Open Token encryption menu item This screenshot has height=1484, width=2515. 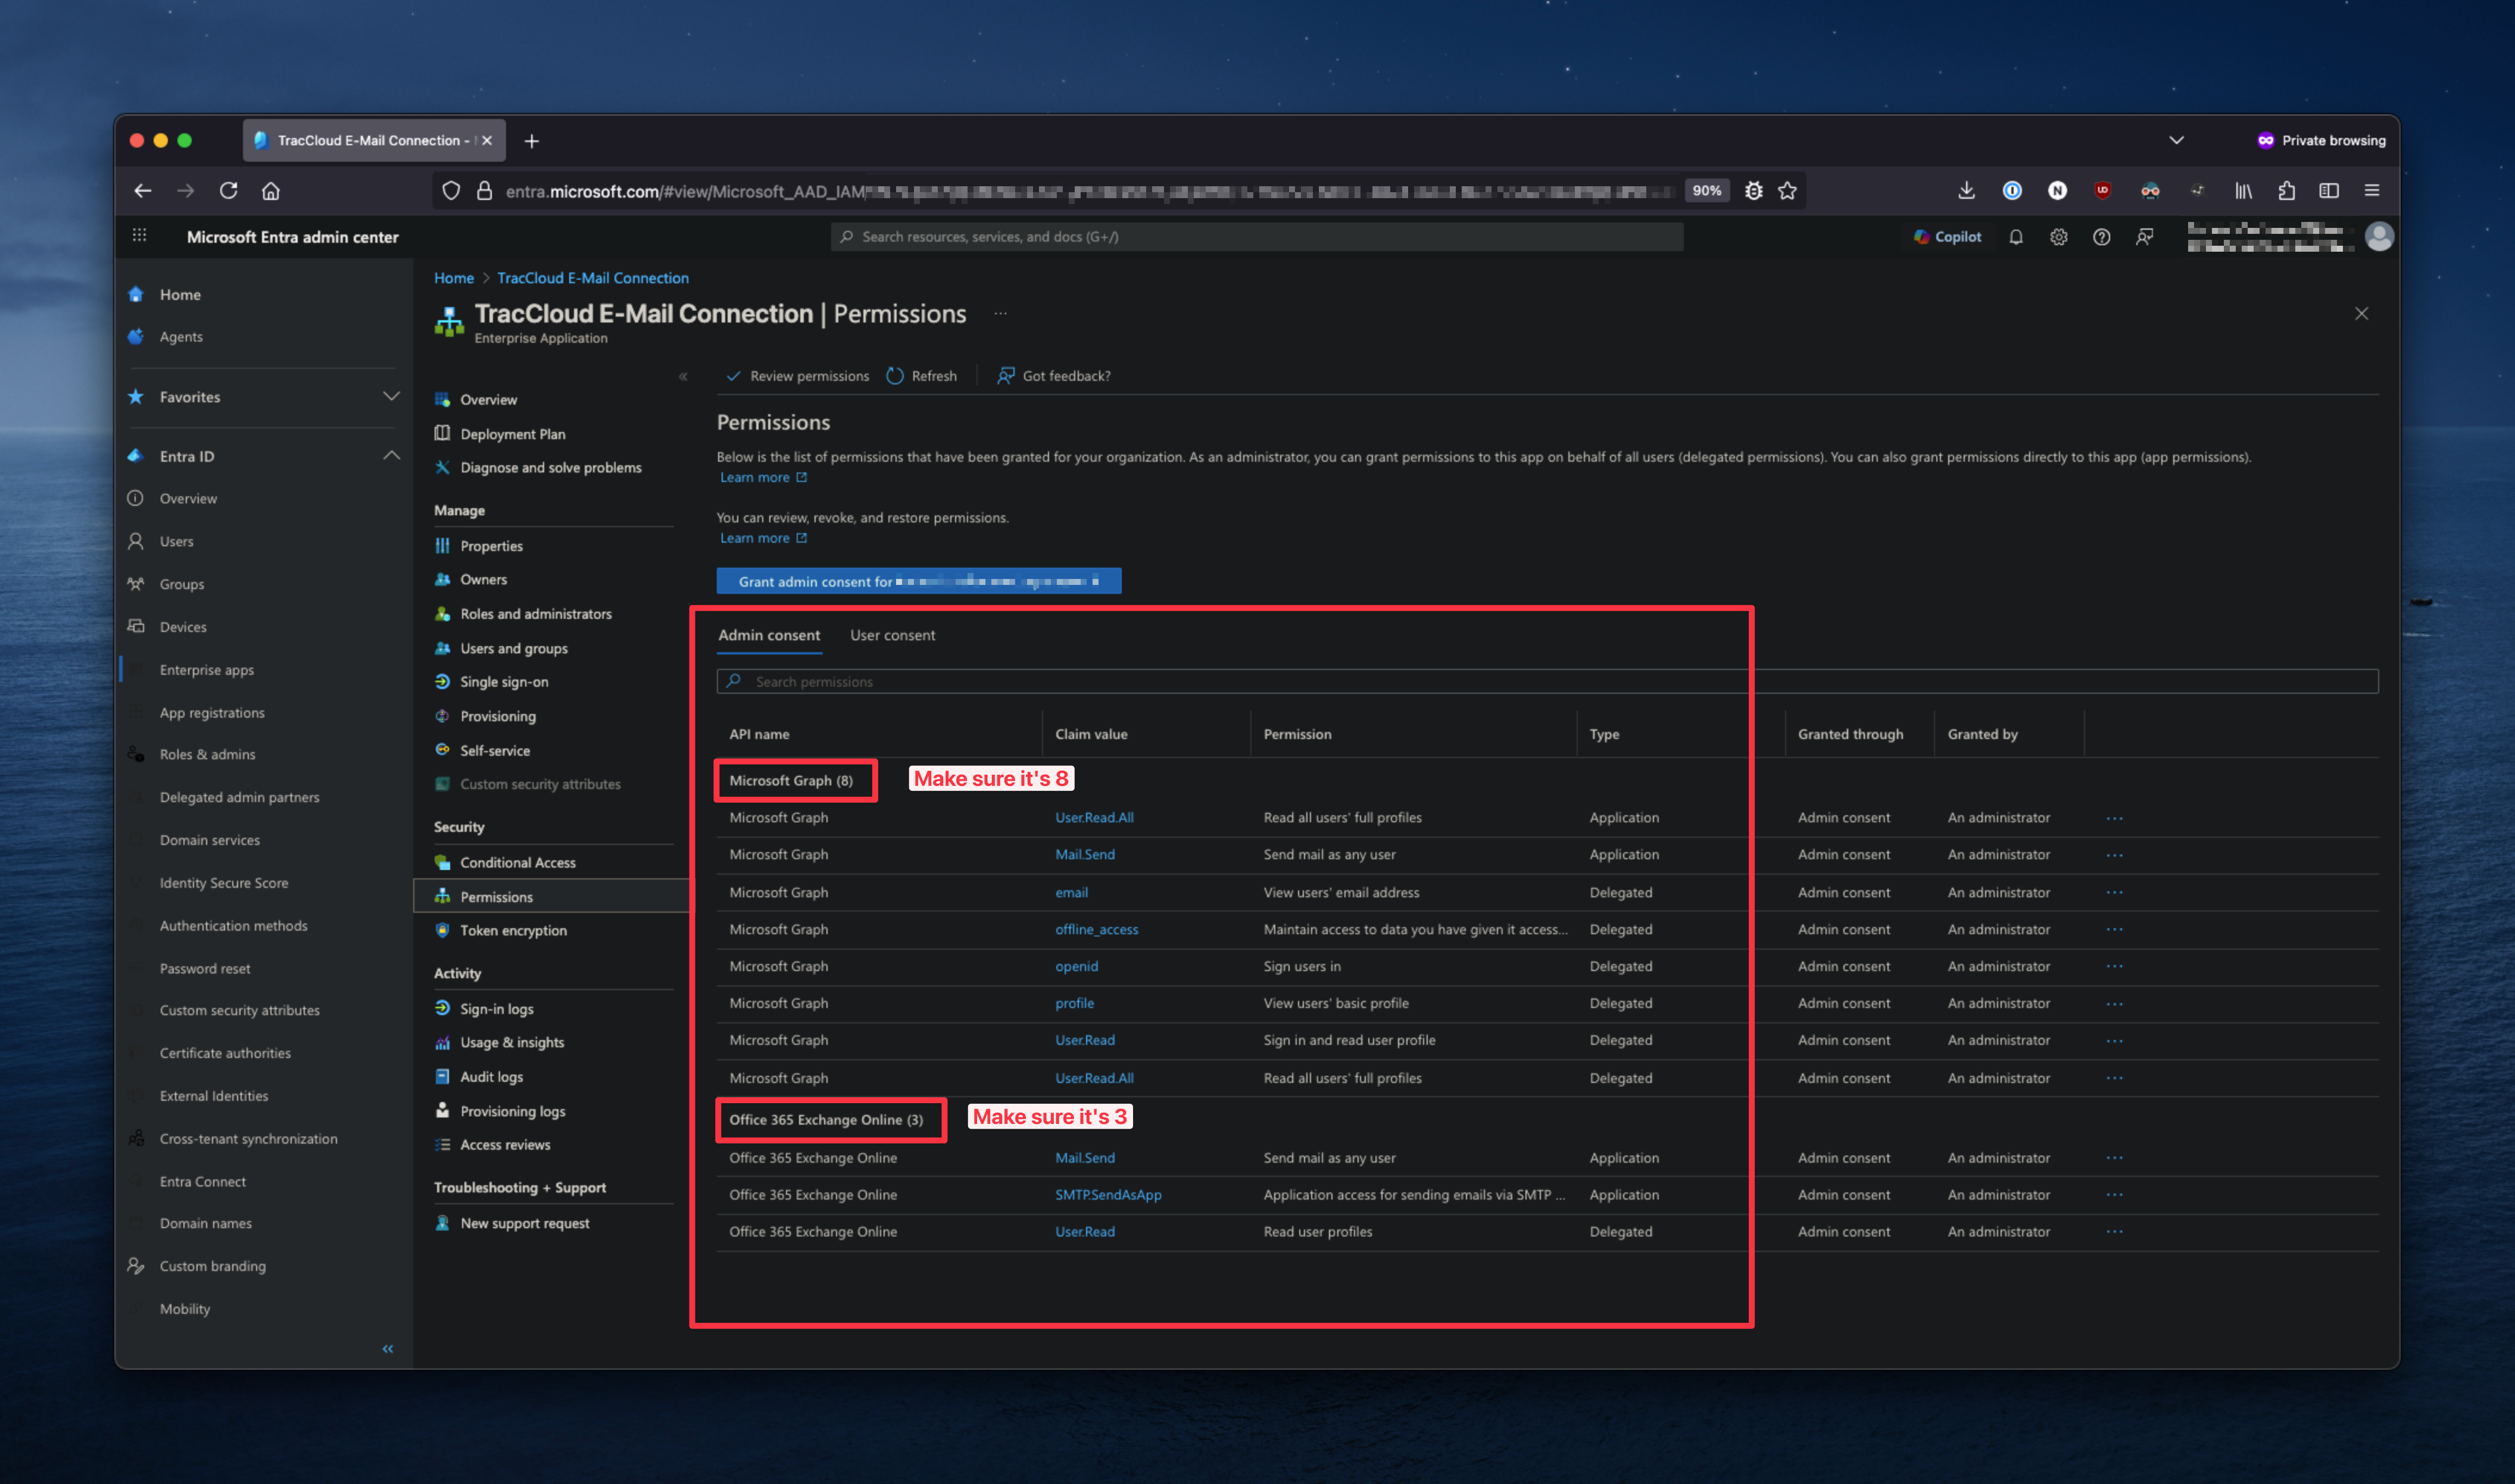(x=513, y=931)
